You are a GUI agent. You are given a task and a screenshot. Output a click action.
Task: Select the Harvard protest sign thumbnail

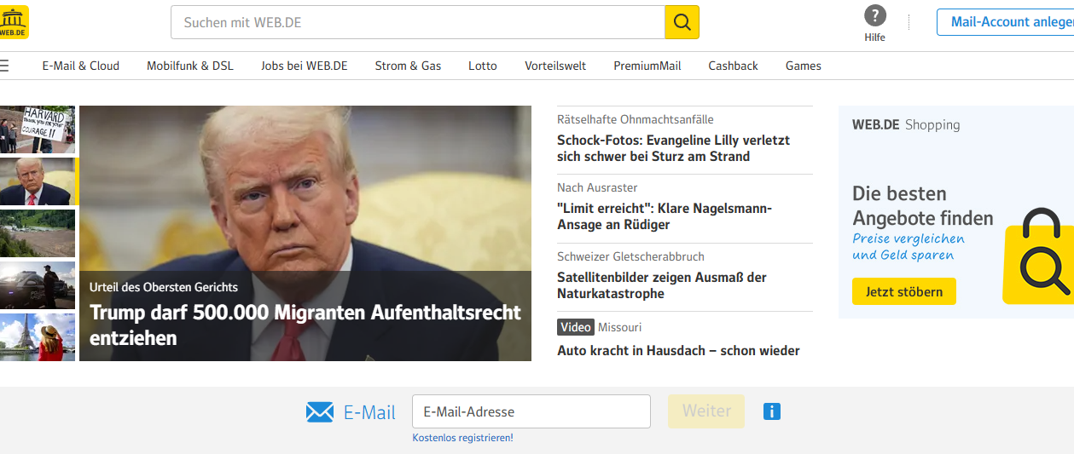pyautogui.click(x=38, y=129)
